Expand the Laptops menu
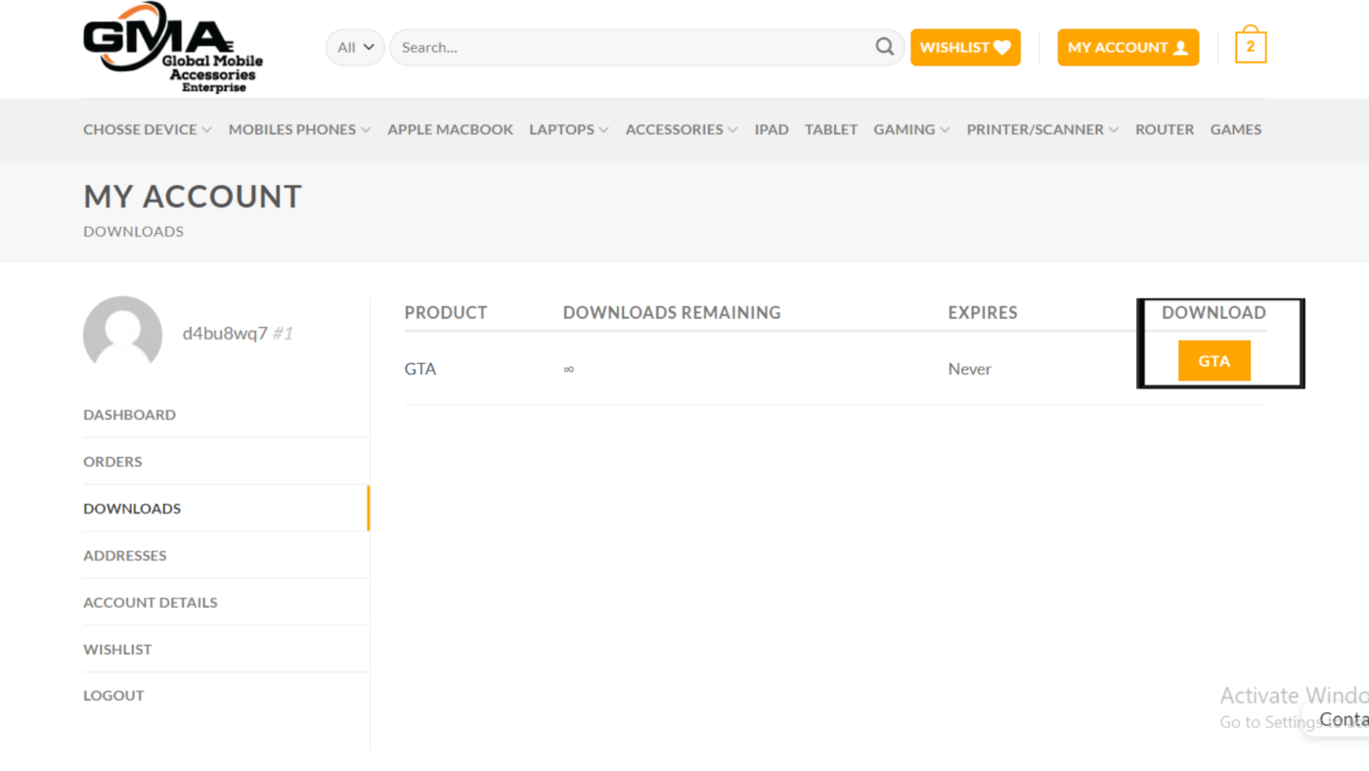1369x771 pixels. [568, 129]
